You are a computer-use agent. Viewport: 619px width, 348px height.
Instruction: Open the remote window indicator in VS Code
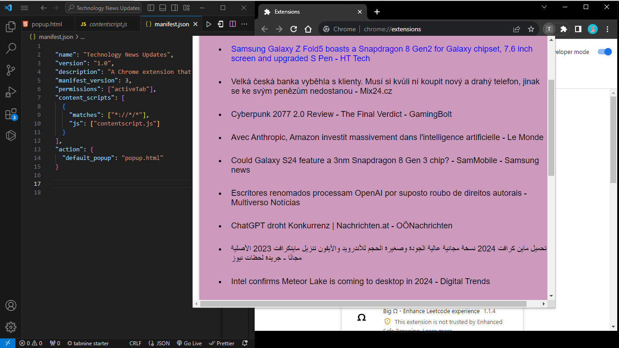(x=7, y=343)
